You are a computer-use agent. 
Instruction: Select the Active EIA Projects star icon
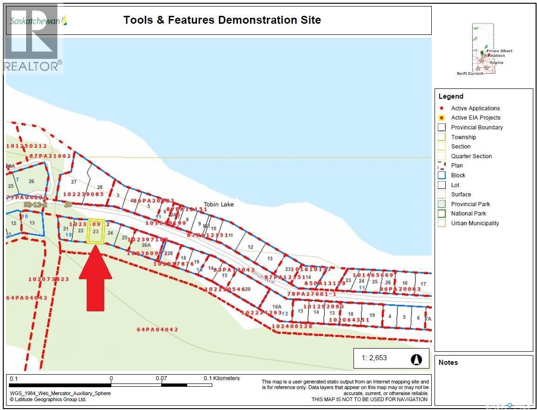pos(442,118)
